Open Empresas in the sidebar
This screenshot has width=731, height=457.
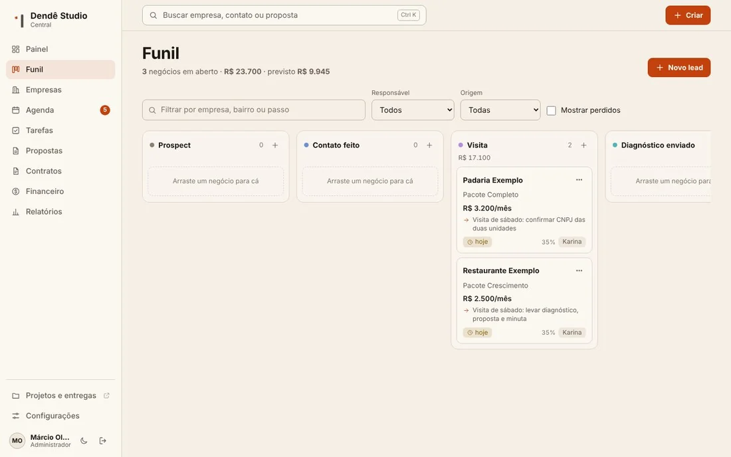pyautogui.click(x=60, y=90)
